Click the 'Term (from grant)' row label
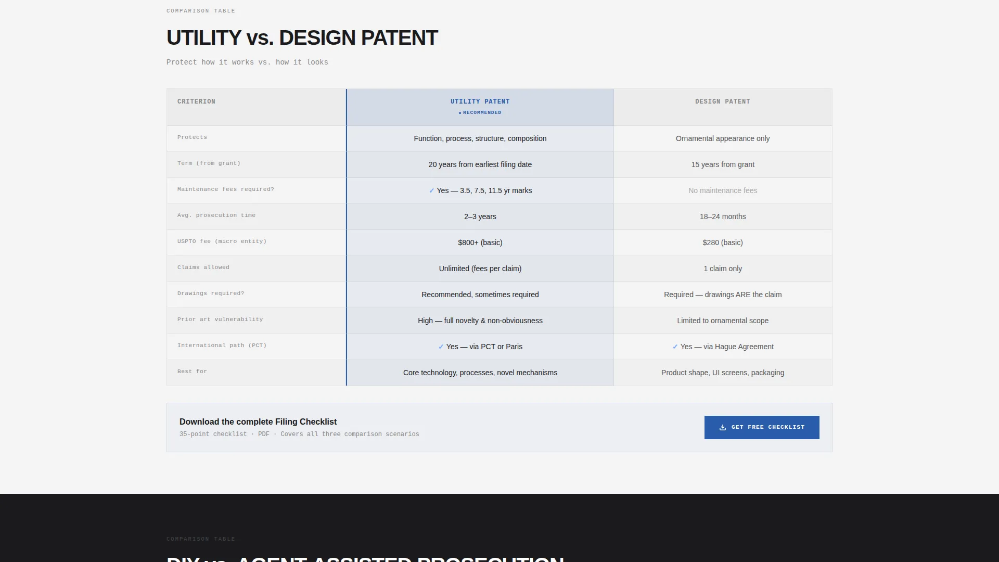 (209, 163)
